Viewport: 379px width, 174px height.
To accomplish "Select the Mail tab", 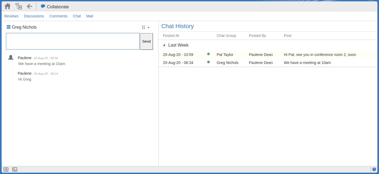I will (90, 16).
